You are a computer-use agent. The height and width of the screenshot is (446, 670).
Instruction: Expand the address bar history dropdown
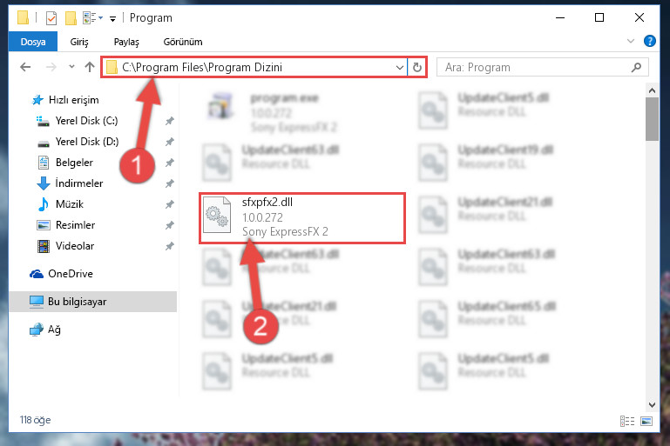pyautogui.click(x=400, y=67)
